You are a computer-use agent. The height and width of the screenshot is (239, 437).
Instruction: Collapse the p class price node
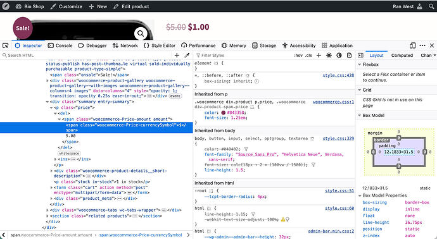tap(51, 107)
